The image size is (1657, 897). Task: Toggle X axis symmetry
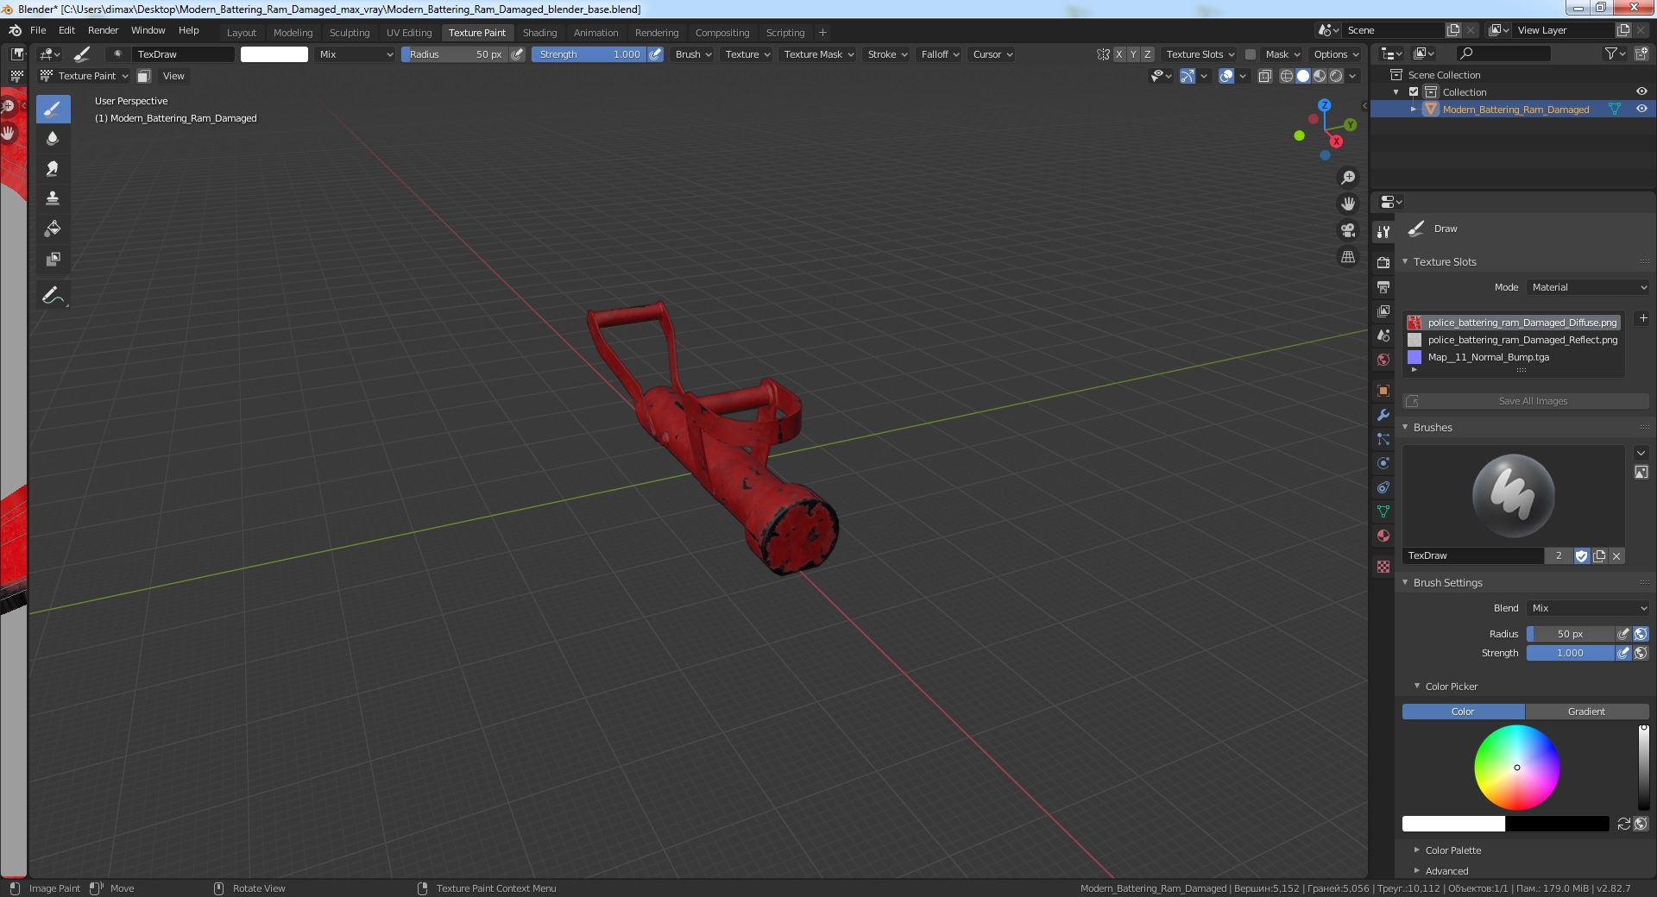[x=1119, y=54]
